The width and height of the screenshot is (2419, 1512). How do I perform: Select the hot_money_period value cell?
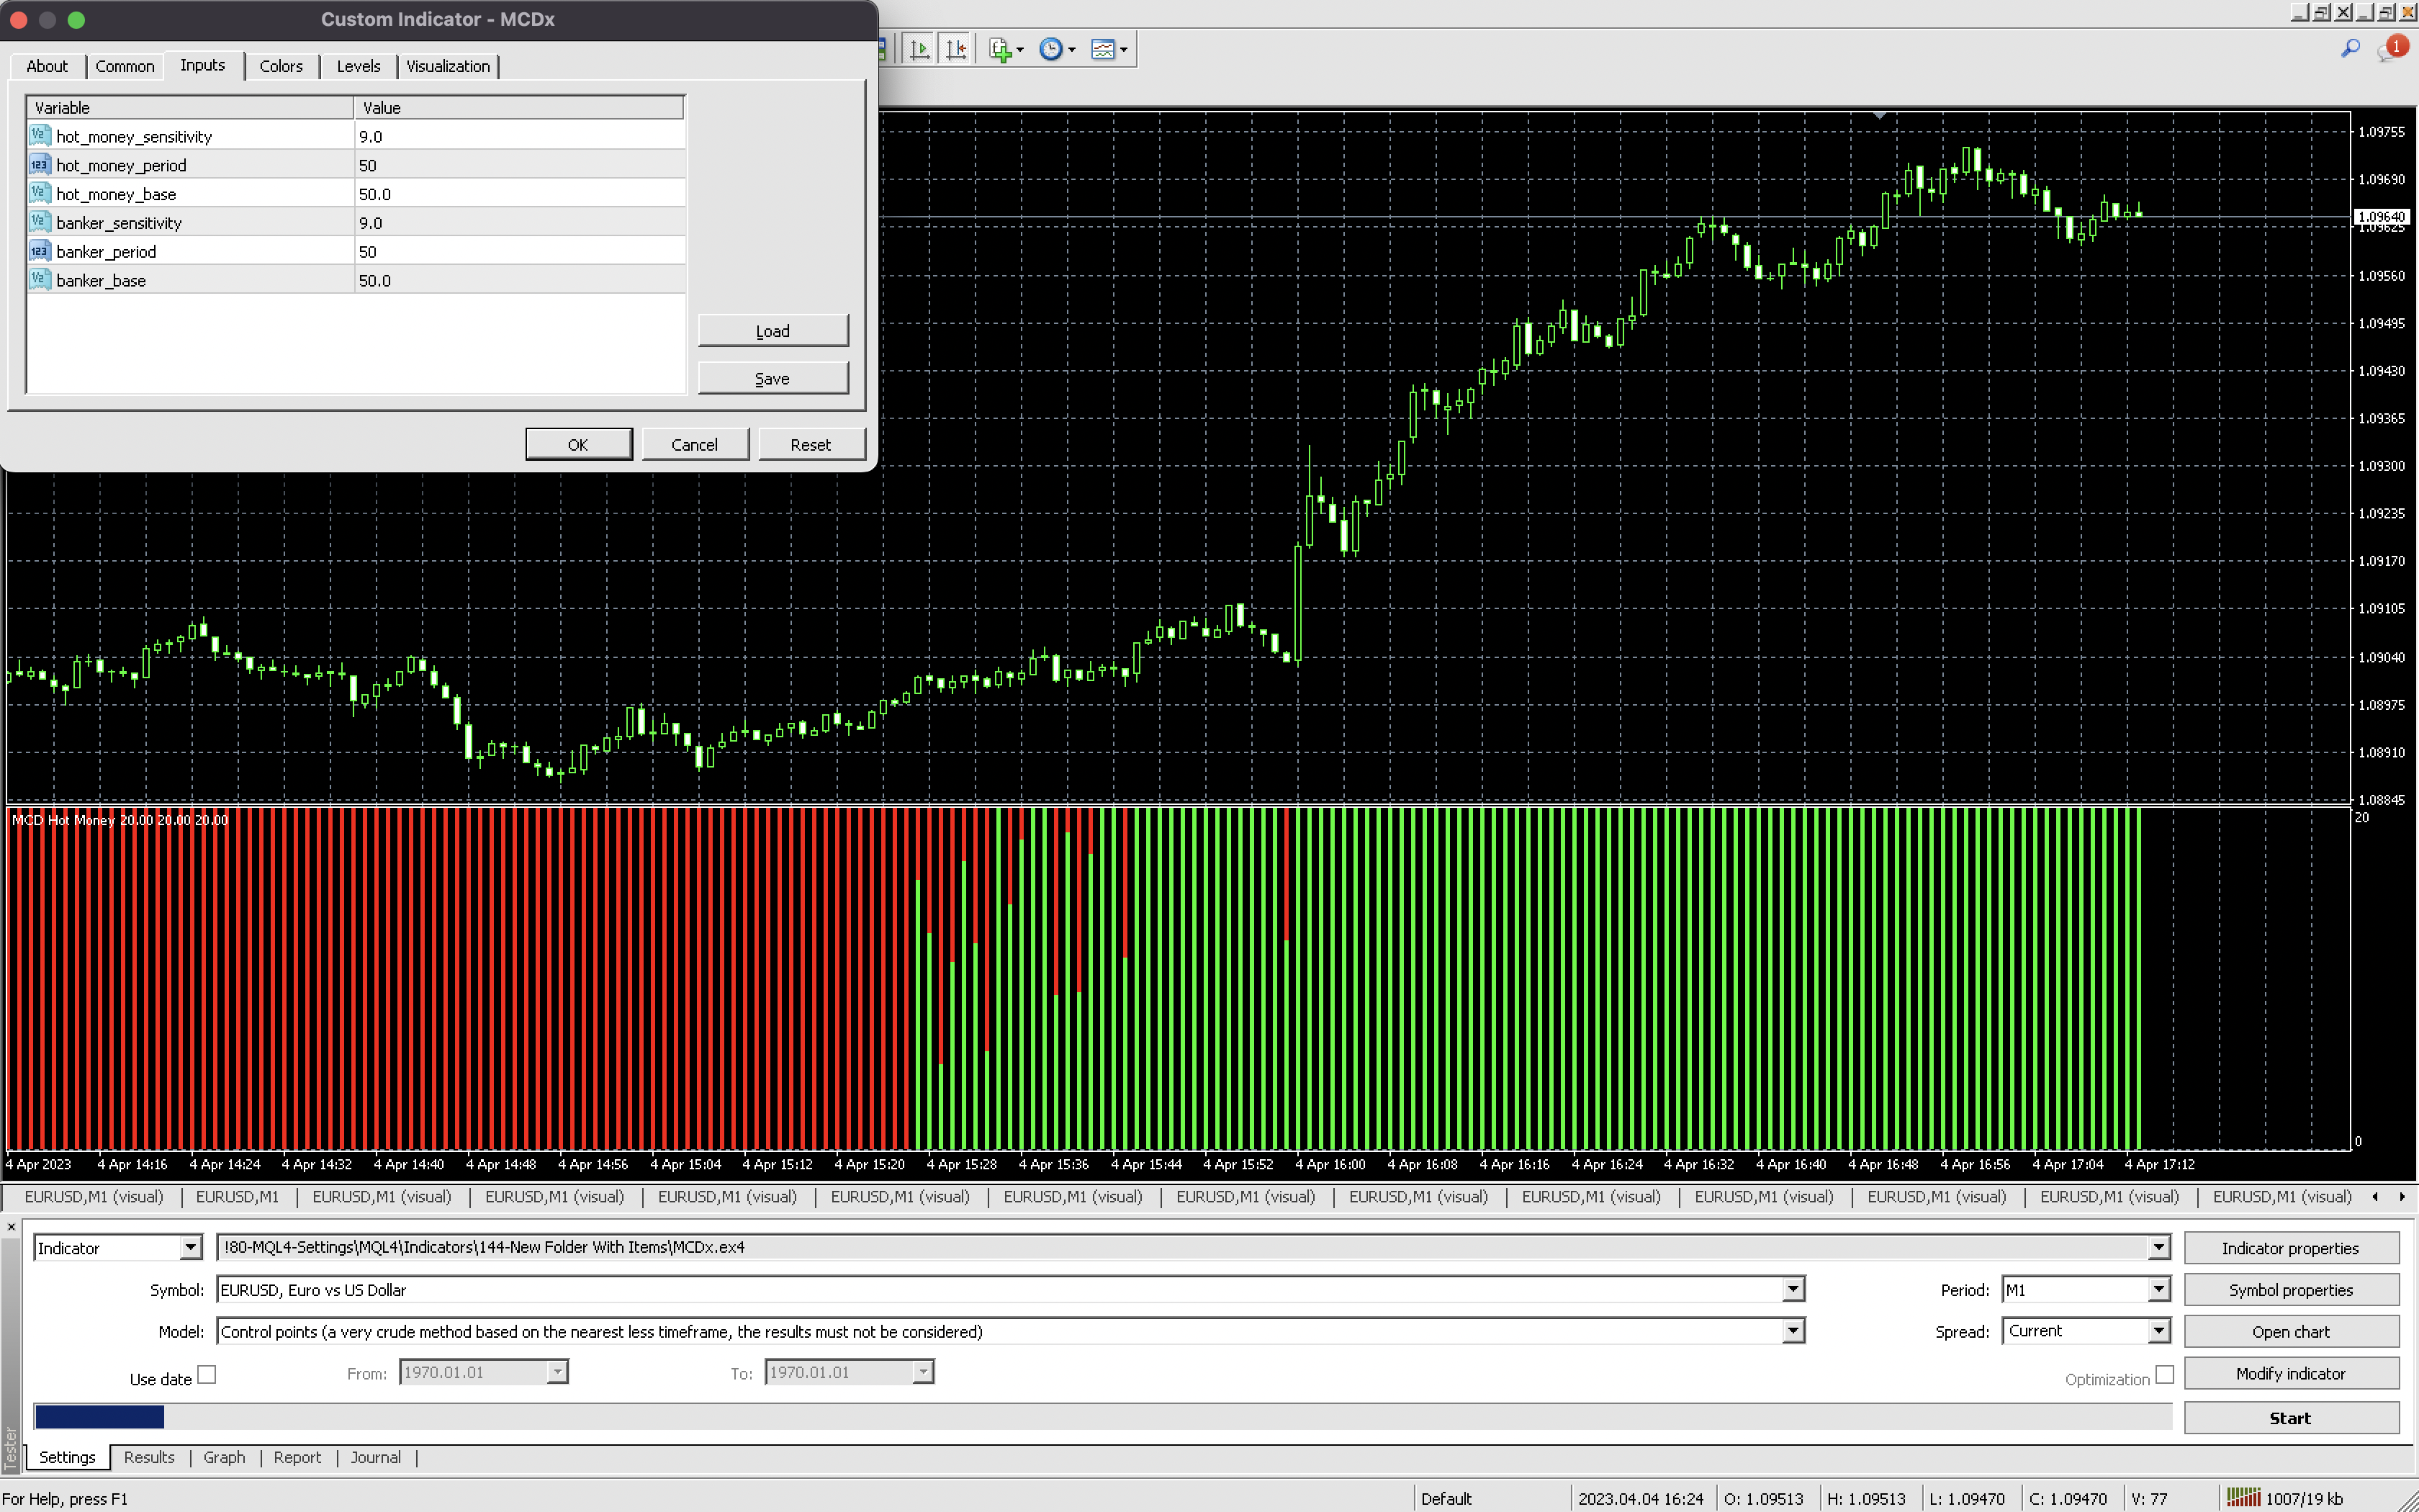click(519, 165)
